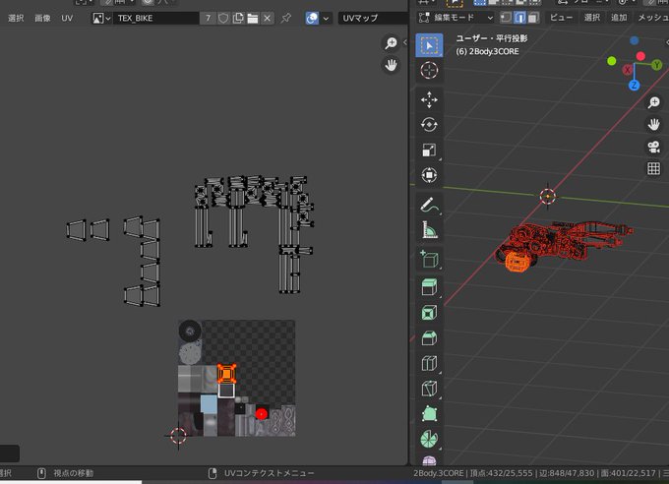The height and width of the screenshot is (484, 669).
Task: Click the 3D viewport pan hand icon
Action: (x=653, y=125)
